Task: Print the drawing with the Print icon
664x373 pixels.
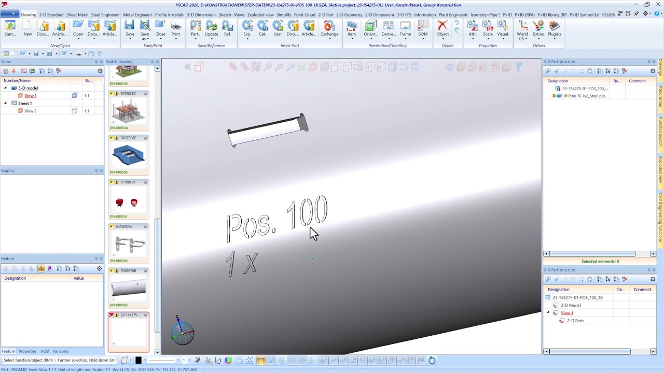Action: 176,28
